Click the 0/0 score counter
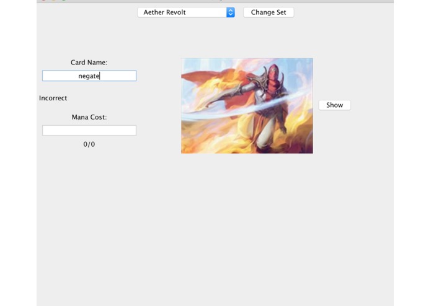The image size is (431, 306). pos(89,144)
